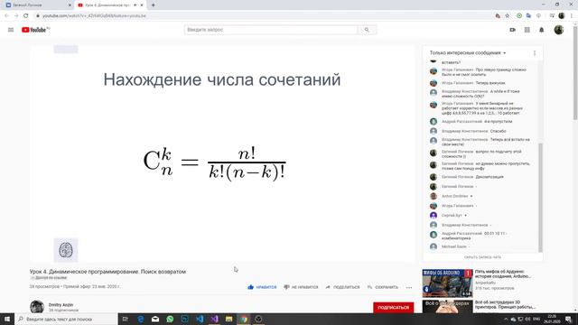578x325 pixels.
Task: Bookmark this page with the star icon
Action: [x=508, y=16]
